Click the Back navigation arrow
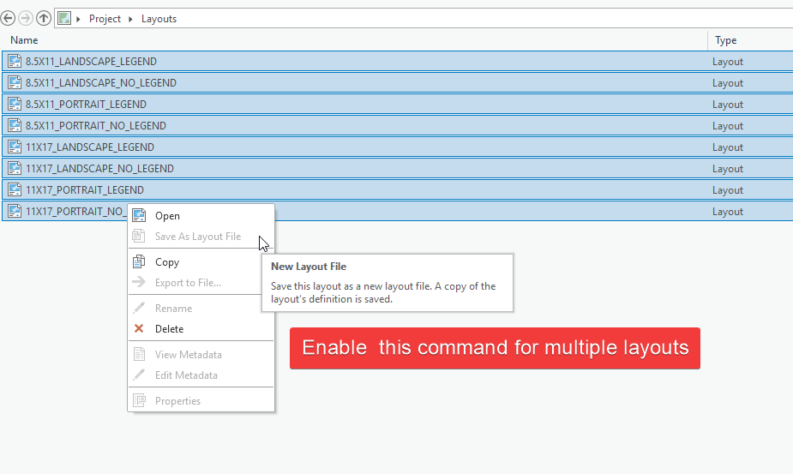 pyautogui.click(x=8, y=19)
